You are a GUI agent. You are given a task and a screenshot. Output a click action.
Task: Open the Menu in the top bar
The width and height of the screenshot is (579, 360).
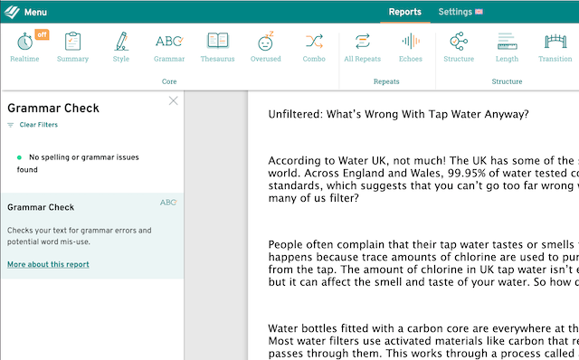click(35, 12)
